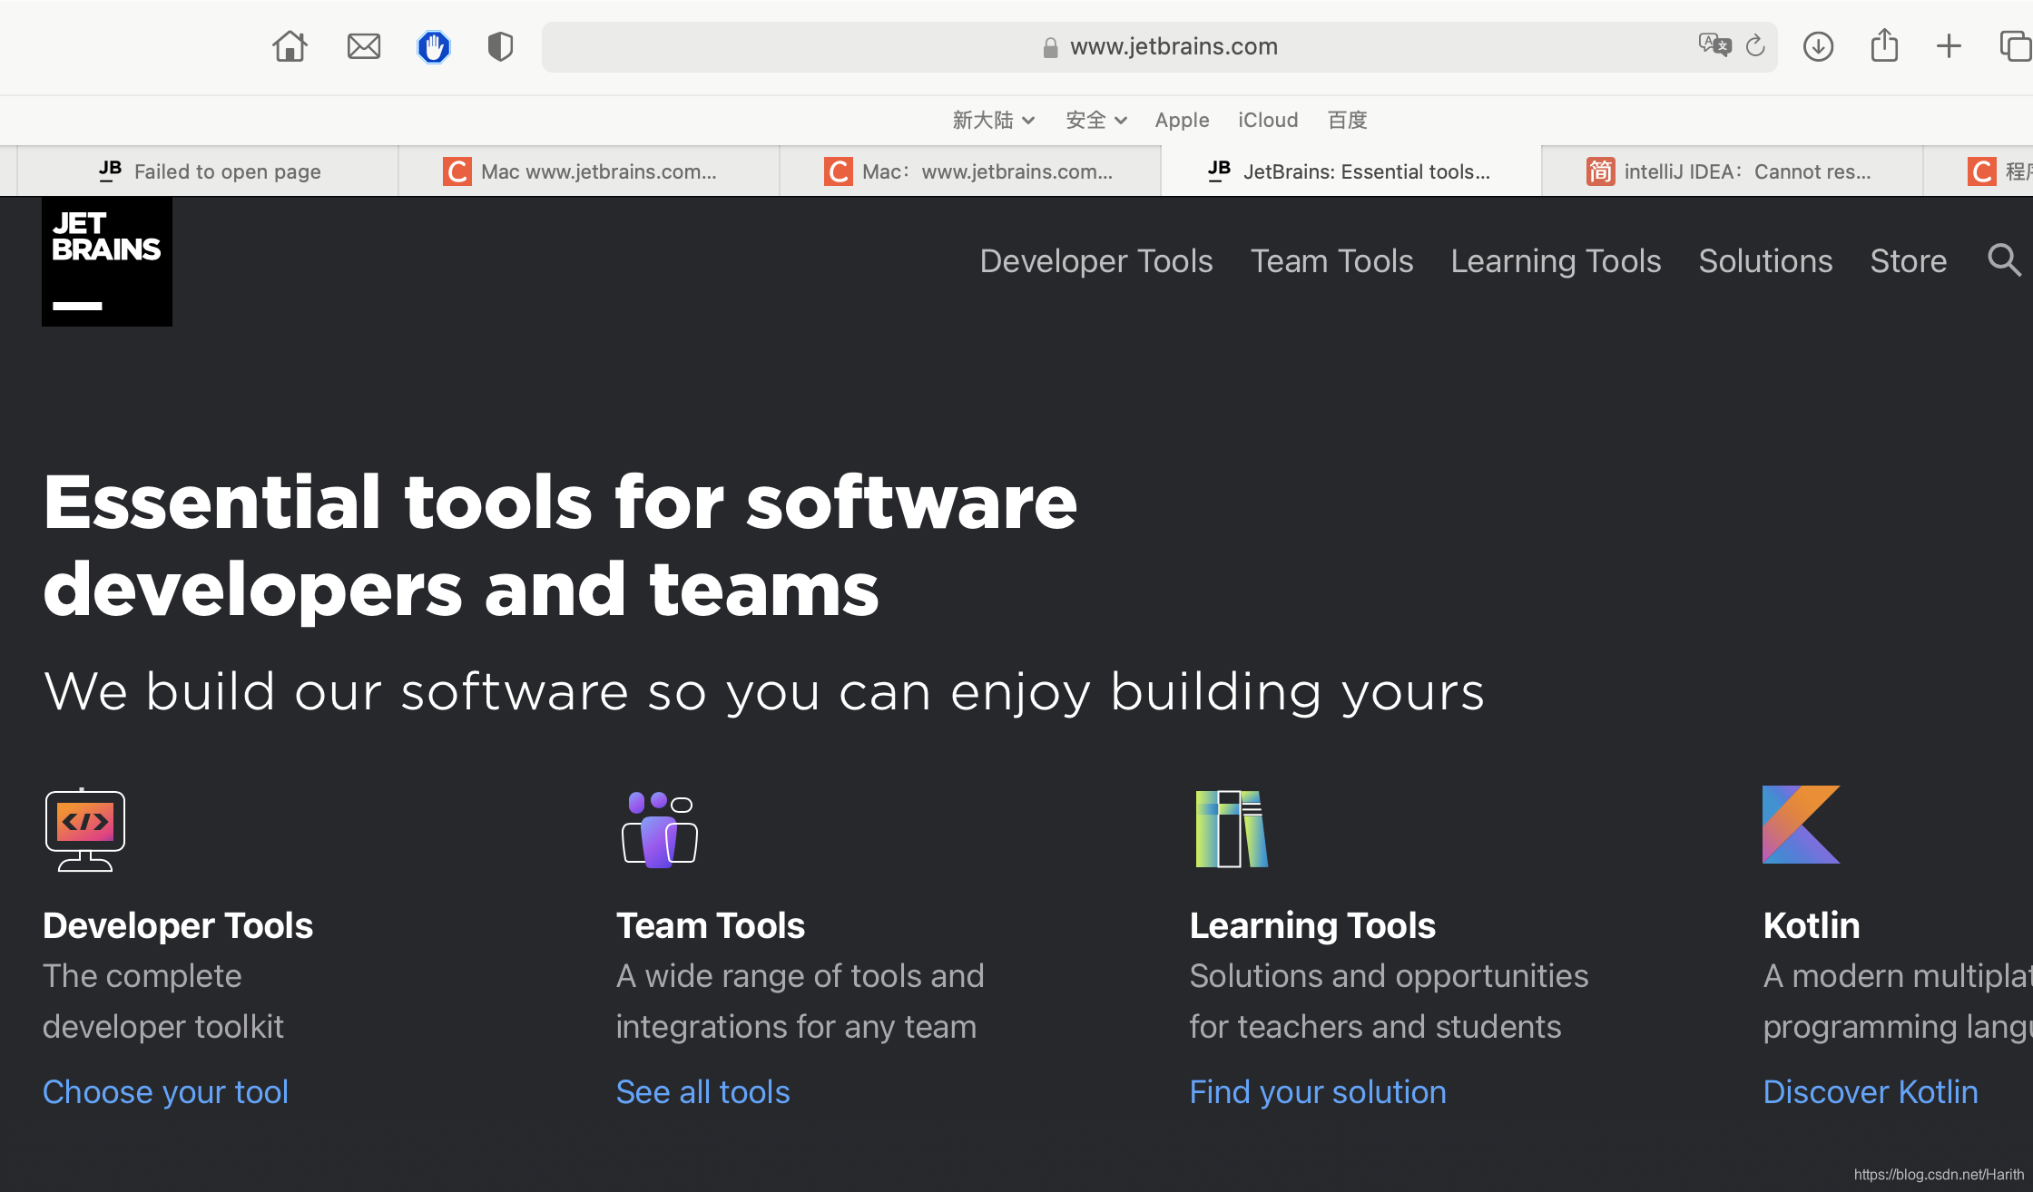Switch to the intelliJ IDEA Cannot res... tab
The image size is (2033, 1192).
(1729, 171)
